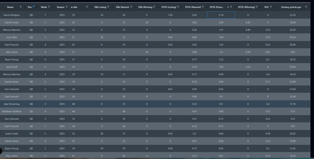Screen dimensions: 314x159
Task: Open the FP/D (Losing) filter icon
Action: (178, 7)
